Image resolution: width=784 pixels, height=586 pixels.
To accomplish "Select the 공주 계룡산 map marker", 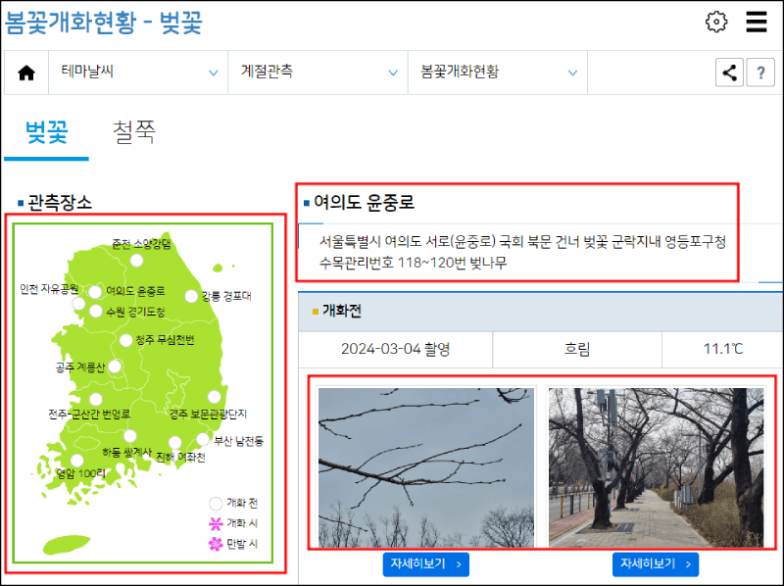I will [115, 366].
